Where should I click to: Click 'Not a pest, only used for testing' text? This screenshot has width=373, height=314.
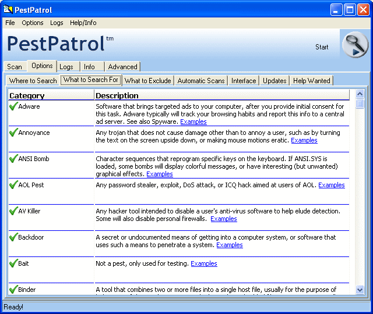[x=142, y=263]
